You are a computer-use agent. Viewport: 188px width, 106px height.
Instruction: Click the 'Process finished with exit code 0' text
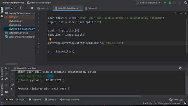pyautogui.click(x=43, y=89)
